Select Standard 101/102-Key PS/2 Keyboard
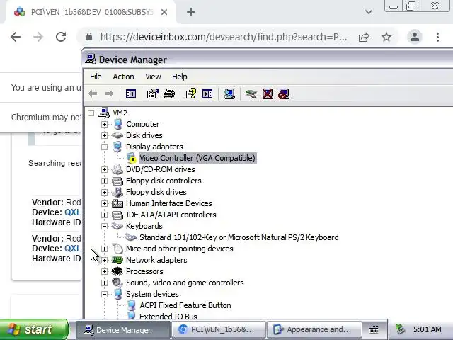 (239, 237)
